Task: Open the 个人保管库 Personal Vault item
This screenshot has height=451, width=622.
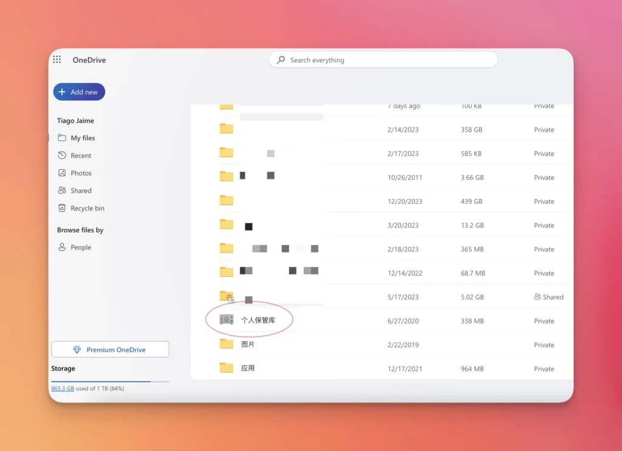Action: pyautogui.click(x=258, y=320)
